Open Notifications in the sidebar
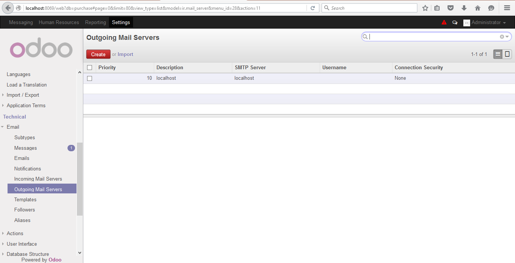 click(x=28, y=169)
